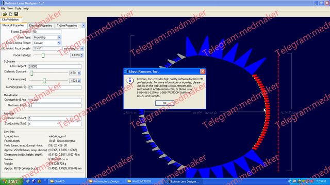Expand hidden system tray icons arrow

pyautogui.click(x=290, y=181)
